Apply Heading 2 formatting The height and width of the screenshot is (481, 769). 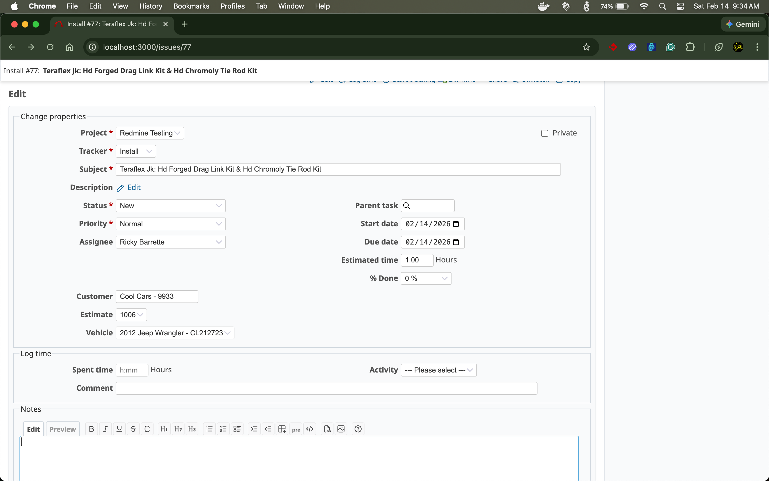(178, 429)
